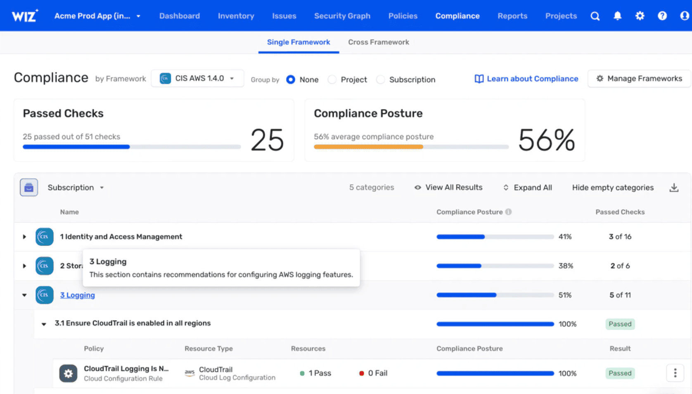Click the Compliance Posture info icon
The height and width of the screenshot is (394, 692).
point(508,212)
